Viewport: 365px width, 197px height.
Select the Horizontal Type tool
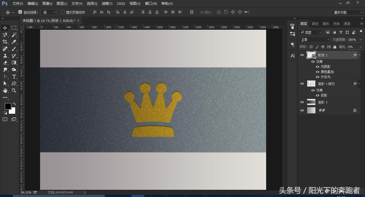[x=14, y=77]
